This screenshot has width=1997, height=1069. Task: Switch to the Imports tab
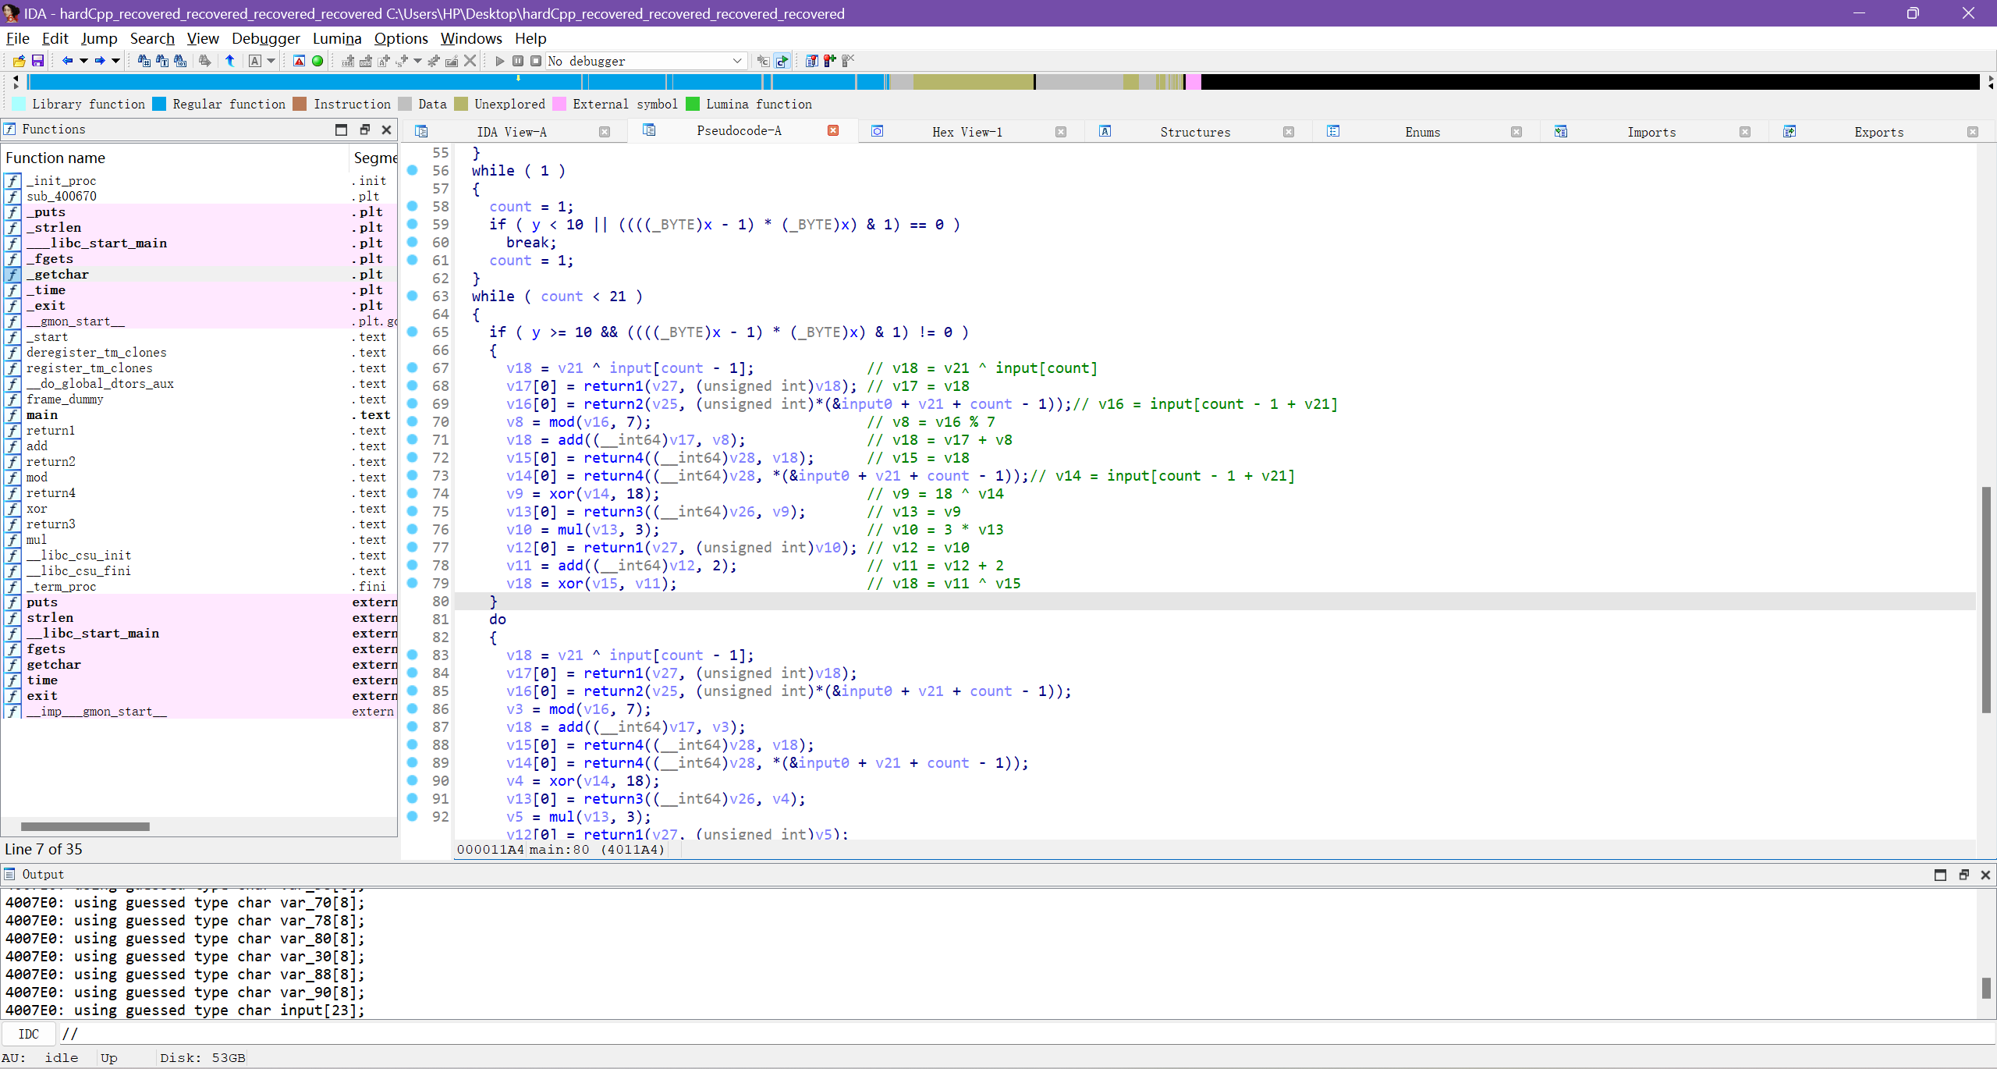1651,132
